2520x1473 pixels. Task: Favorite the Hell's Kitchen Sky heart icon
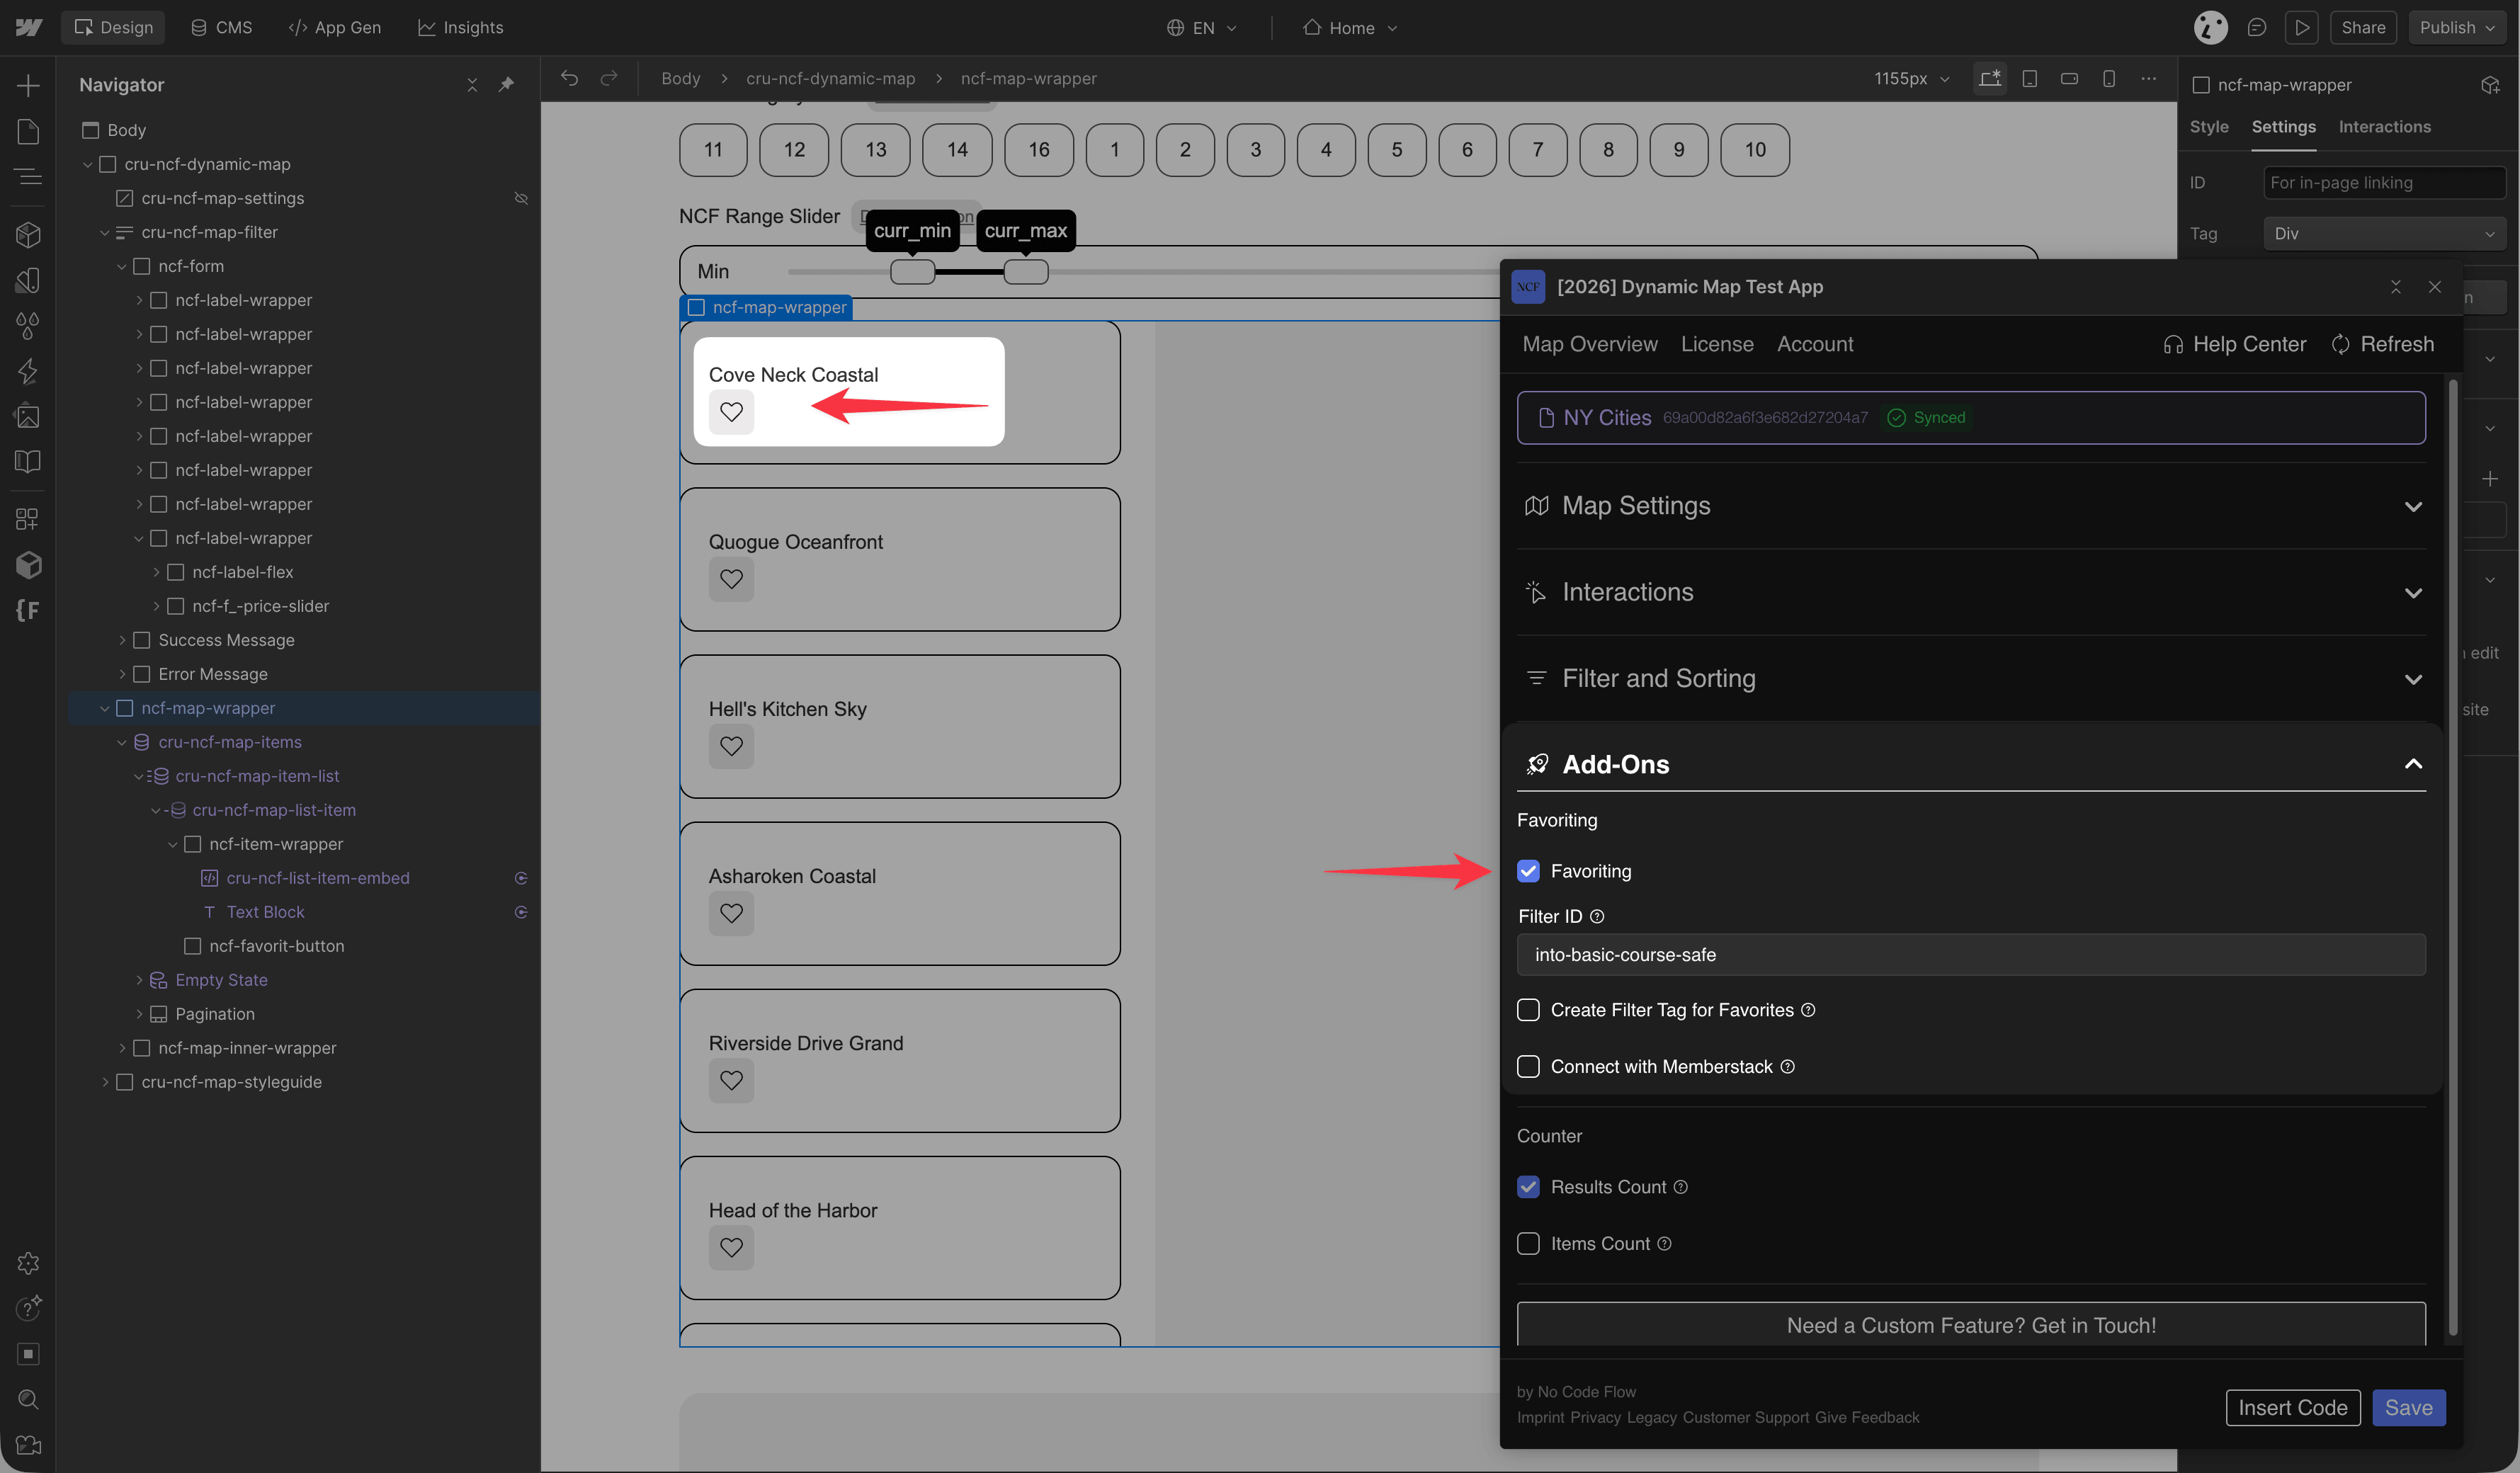pyautogui.click(x=731, y=746)
